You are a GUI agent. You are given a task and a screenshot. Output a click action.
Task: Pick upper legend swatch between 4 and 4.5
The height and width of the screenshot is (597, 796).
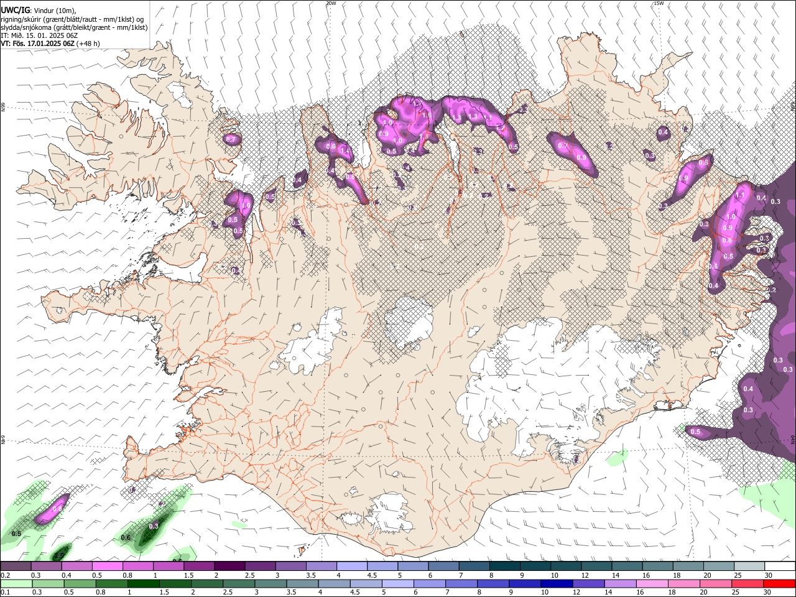(351, 567)
